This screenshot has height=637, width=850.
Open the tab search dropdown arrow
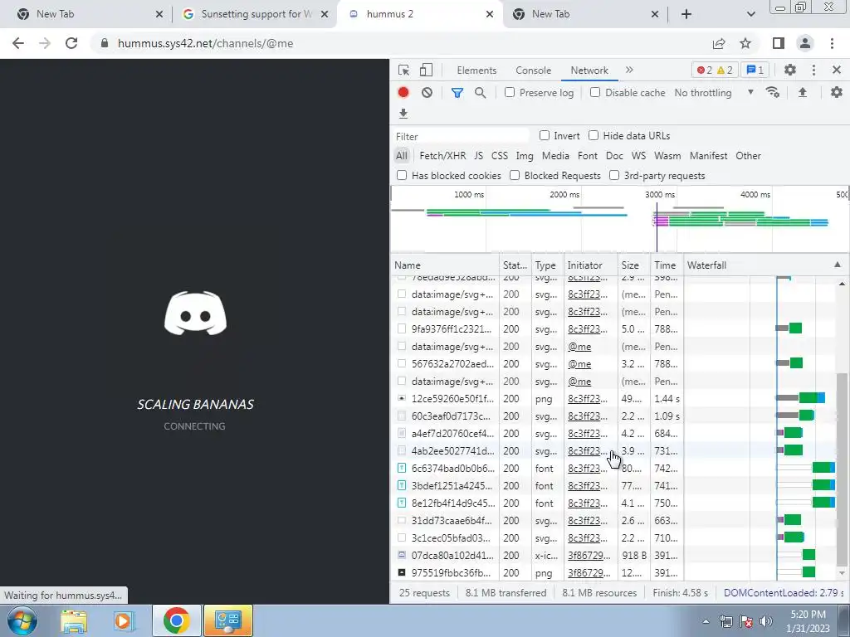pyautogui.click(x=750, y=14)
